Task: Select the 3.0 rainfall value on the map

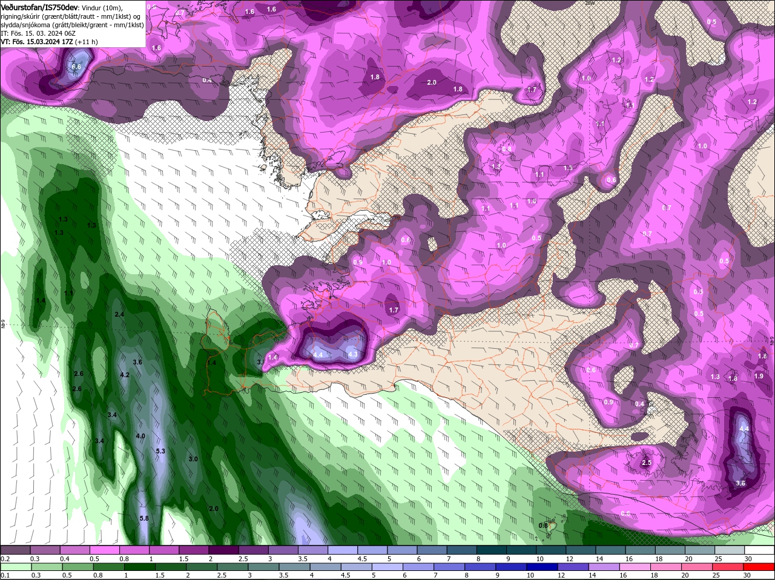Action: [193, 459]
